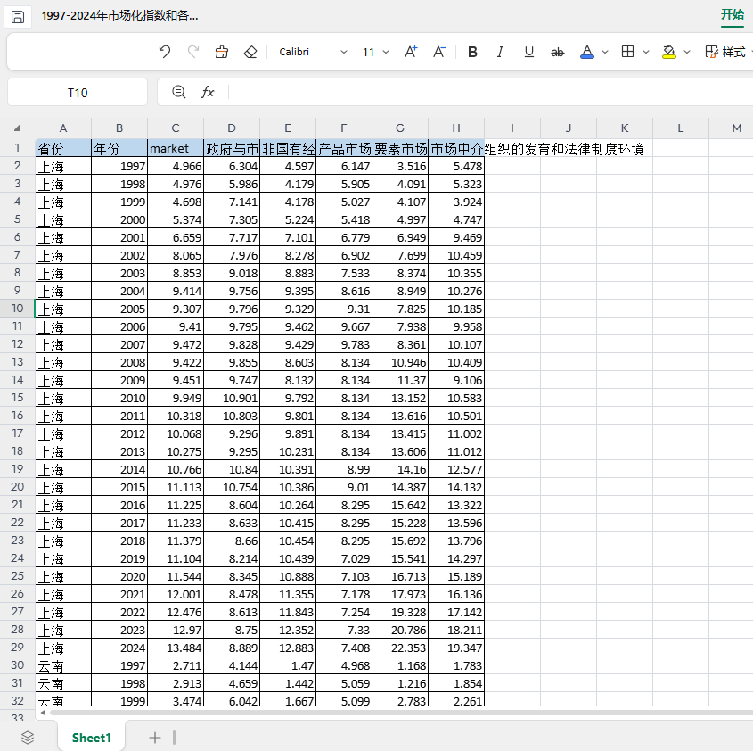753x751 pixels.
Task: Increase the font size
Action: (x=411, y=52)
